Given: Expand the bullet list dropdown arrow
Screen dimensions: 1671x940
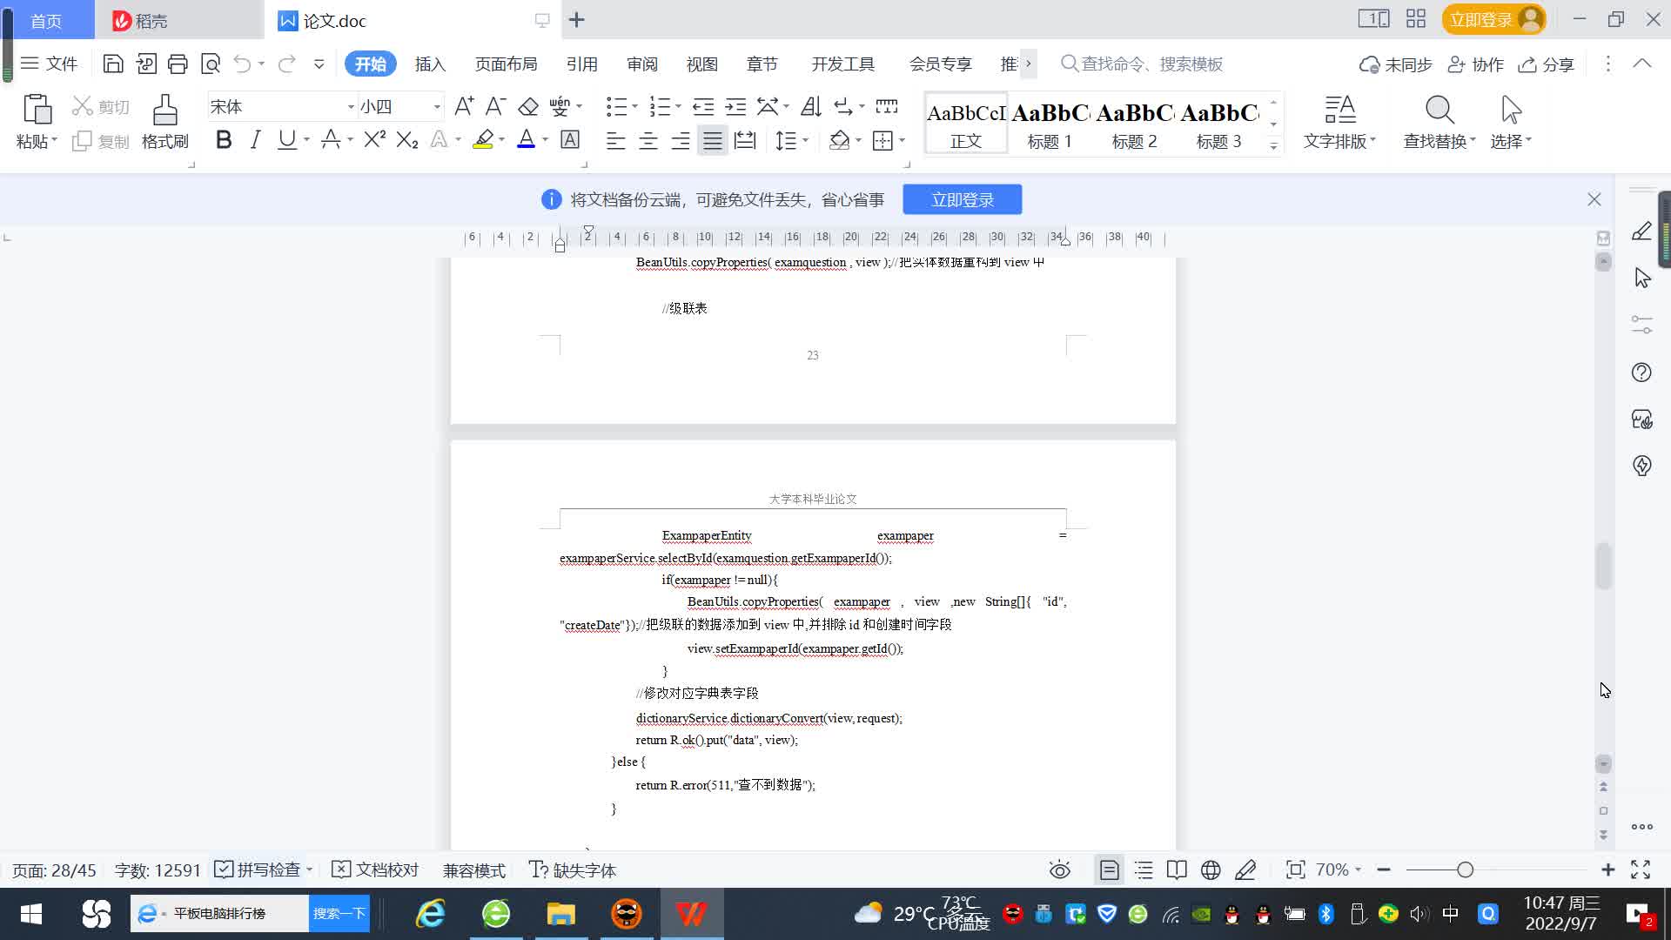Looking at the screenshot, I should tap(634, 107).
